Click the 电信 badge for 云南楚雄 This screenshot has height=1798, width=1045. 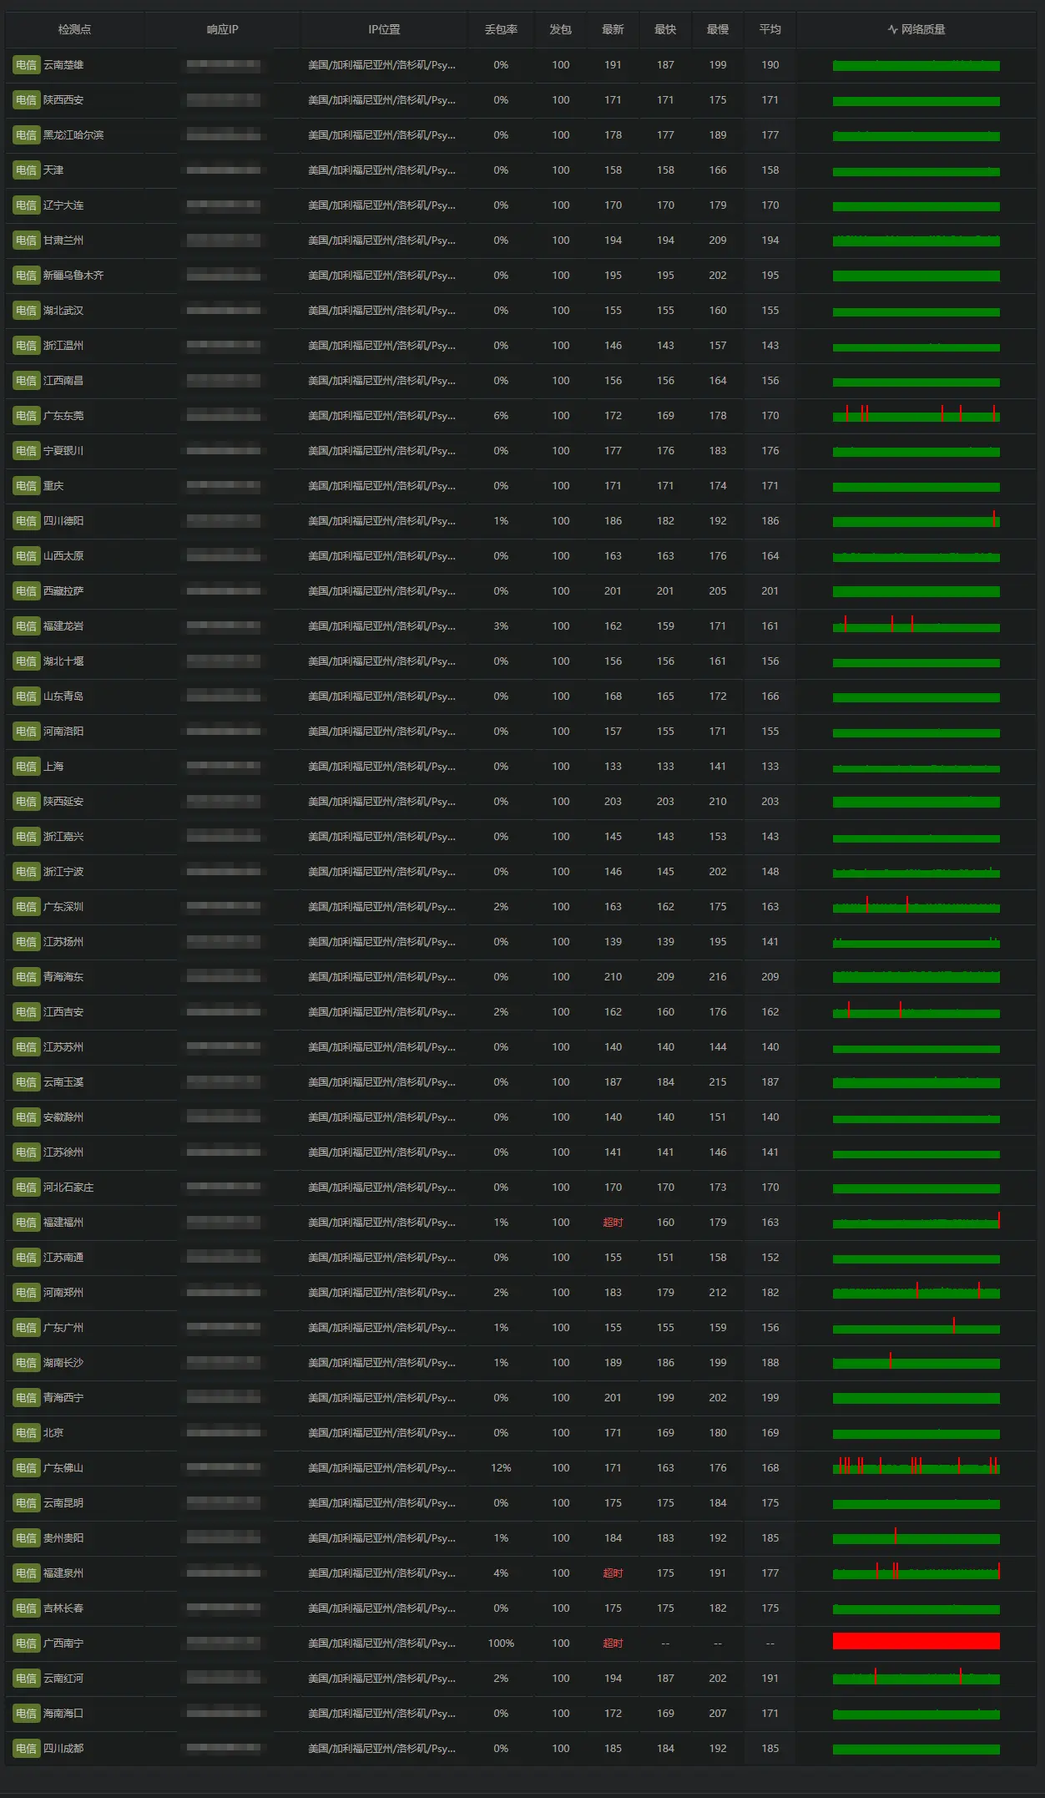(x=26, y=65)
